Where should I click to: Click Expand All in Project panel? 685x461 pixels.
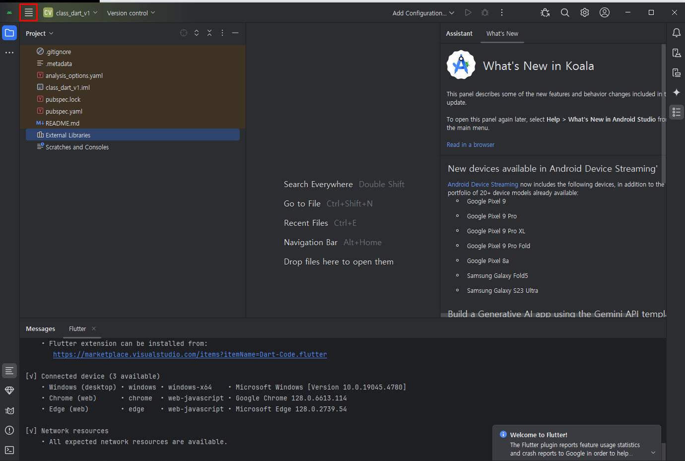[197, 33]
